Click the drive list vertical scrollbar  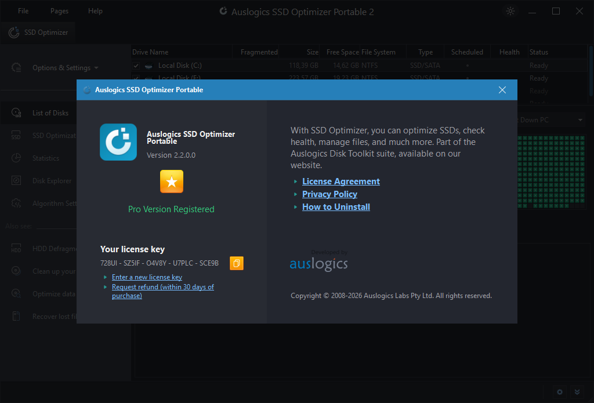591,72
